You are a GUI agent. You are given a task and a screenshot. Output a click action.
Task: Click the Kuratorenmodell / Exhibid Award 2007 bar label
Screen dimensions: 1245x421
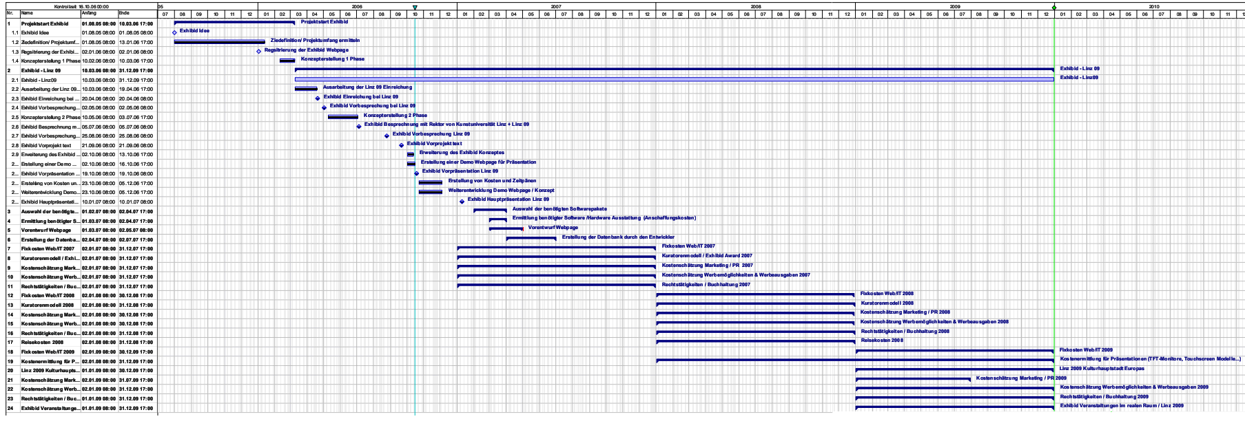[707, 255]
